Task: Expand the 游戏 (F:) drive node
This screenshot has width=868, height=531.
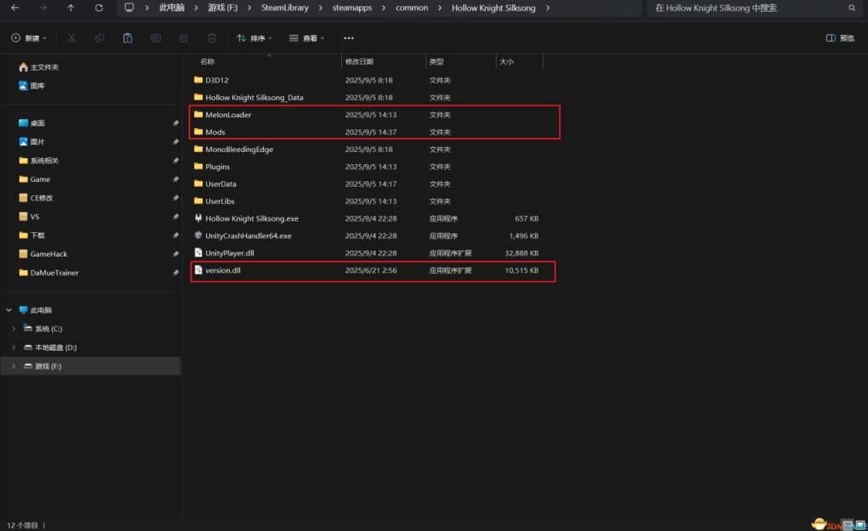Action: click(x=14, y=366)
